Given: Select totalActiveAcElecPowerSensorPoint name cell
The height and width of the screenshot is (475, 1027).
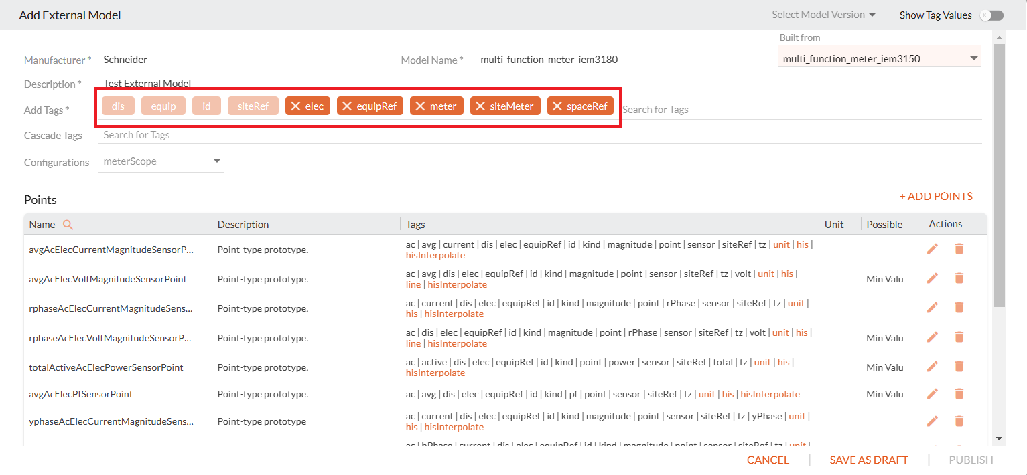Looking at the screenshot, I should tap(107, 367).
